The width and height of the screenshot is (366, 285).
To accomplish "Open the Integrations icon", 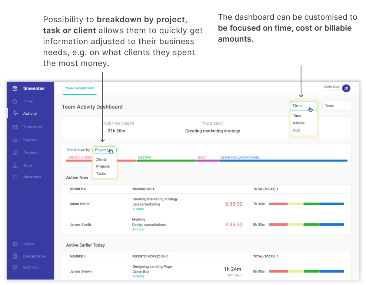I will tap(15, 256).
